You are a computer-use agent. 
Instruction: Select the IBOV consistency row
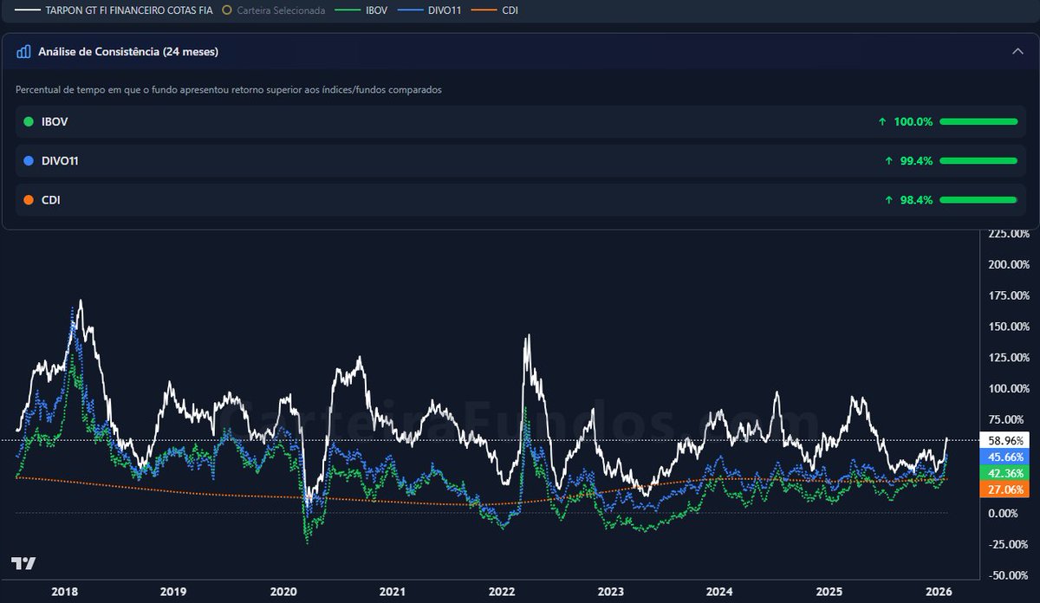click(x=520, y=122)
